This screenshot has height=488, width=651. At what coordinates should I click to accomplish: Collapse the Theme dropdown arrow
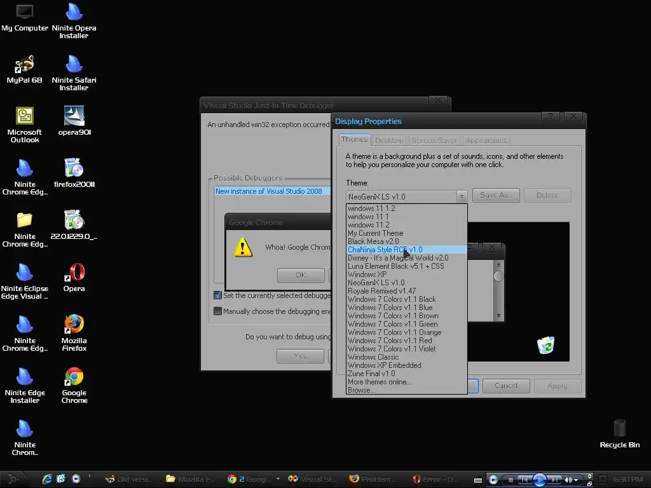(462, 197)
